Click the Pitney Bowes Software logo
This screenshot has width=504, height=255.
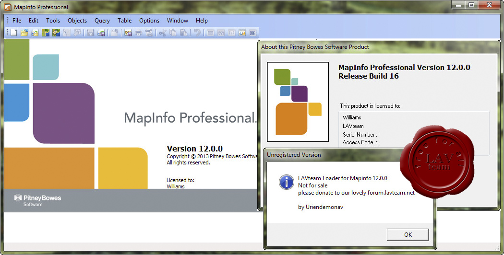click(37, 200)
